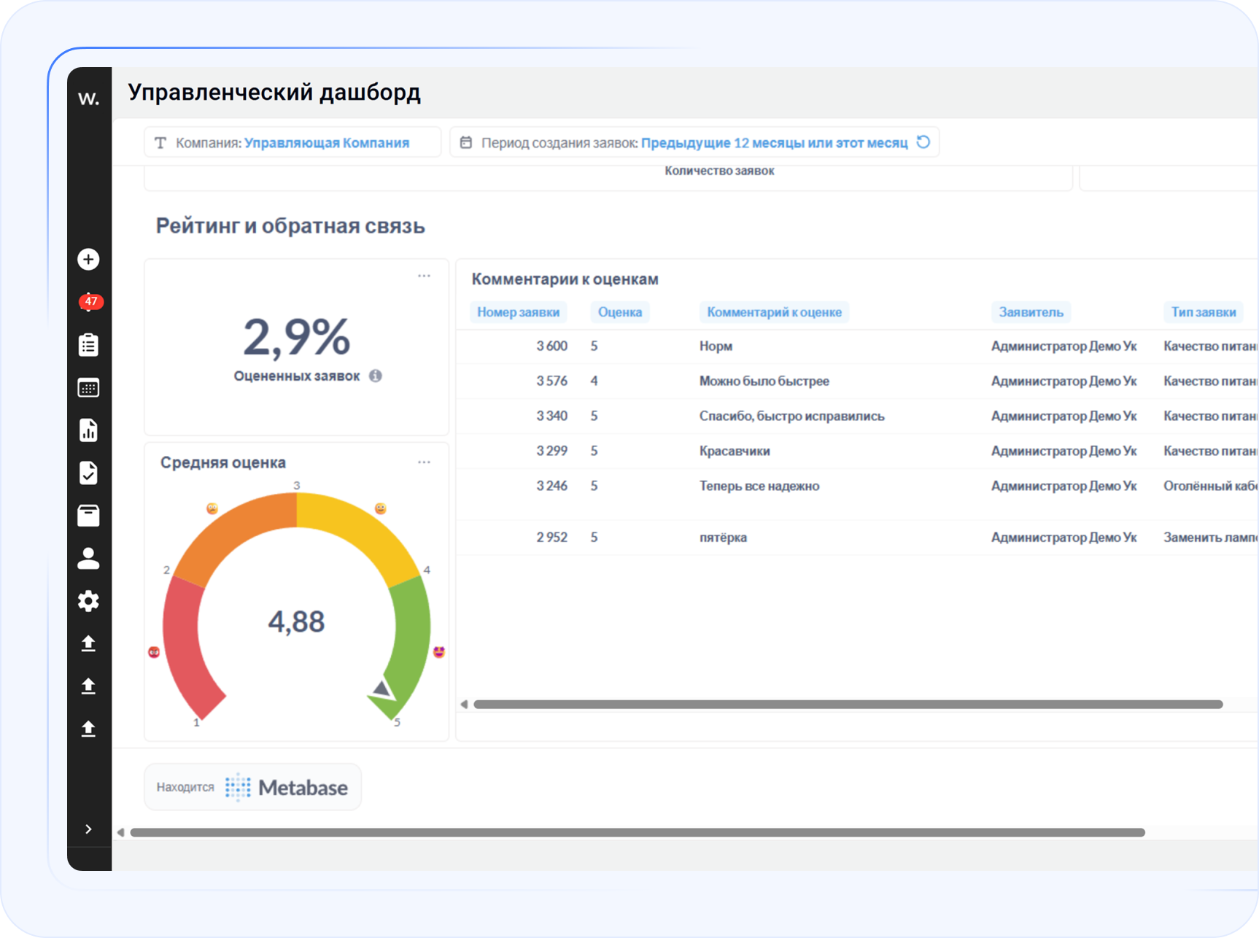Sort by the Номер заявки column header
1259x938 pixels.
coord(518,312)
